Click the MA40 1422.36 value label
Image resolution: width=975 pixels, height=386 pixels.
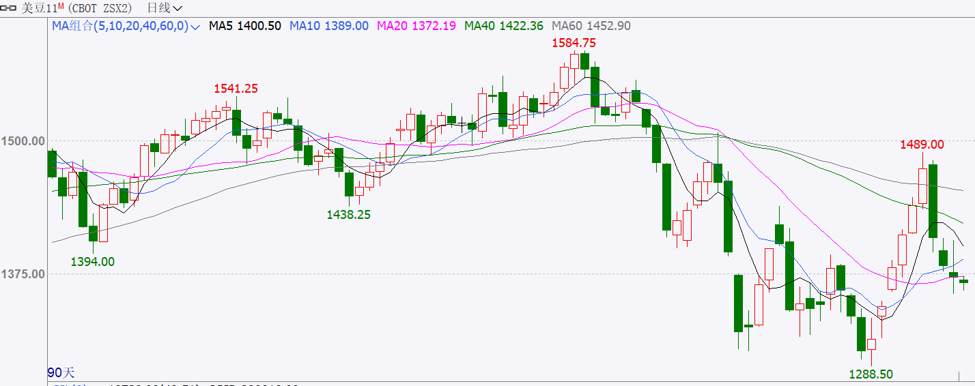(504, 26)
